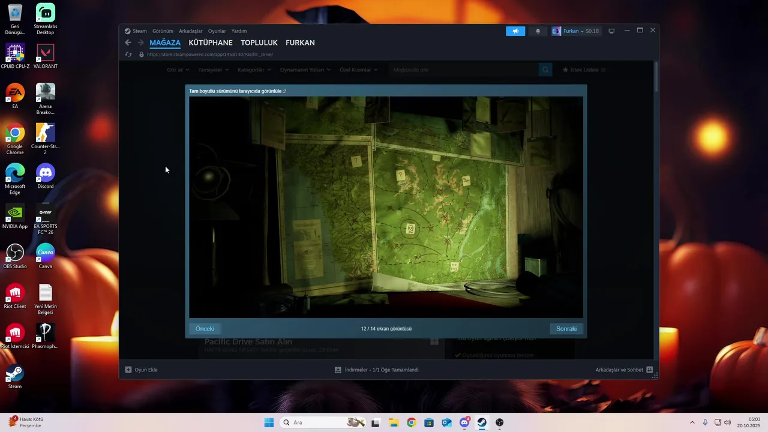The image size is (768, 432).
Task: Click the store URL address text
Action: tap(210, 55)
